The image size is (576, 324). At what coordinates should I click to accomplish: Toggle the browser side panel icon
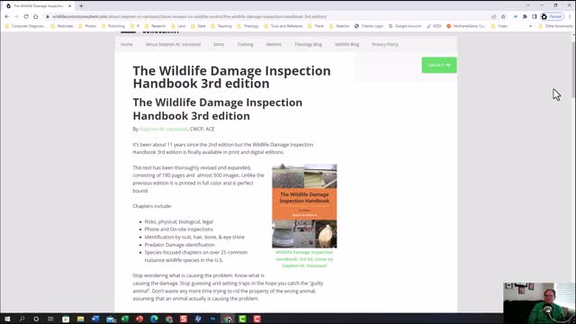pos(535,16)
